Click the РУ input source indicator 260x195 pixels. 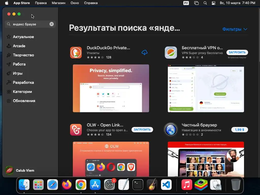[x=186, y=3]
